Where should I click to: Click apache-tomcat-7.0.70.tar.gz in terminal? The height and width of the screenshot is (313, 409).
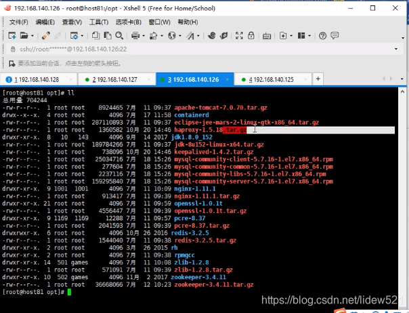(221, 108)
